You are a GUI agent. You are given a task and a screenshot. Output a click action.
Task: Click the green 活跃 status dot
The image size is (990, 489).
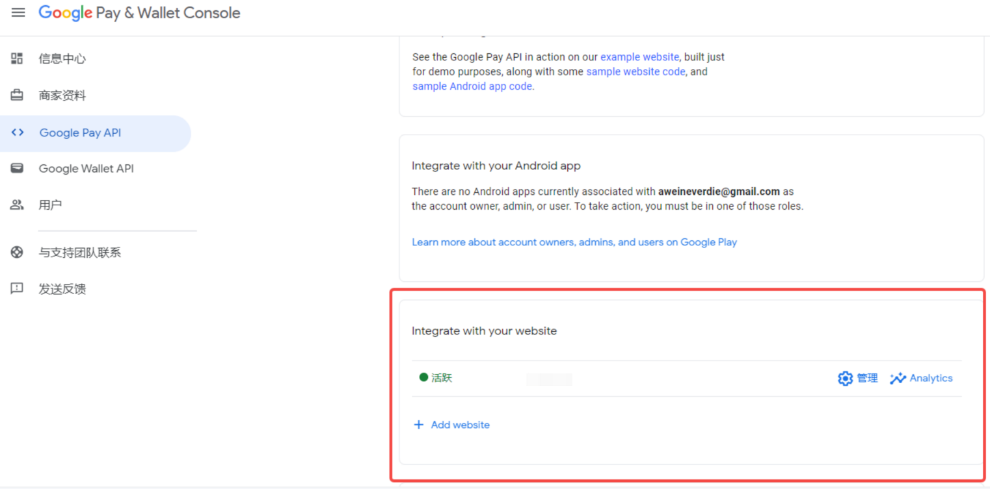[x=423, y=377]
